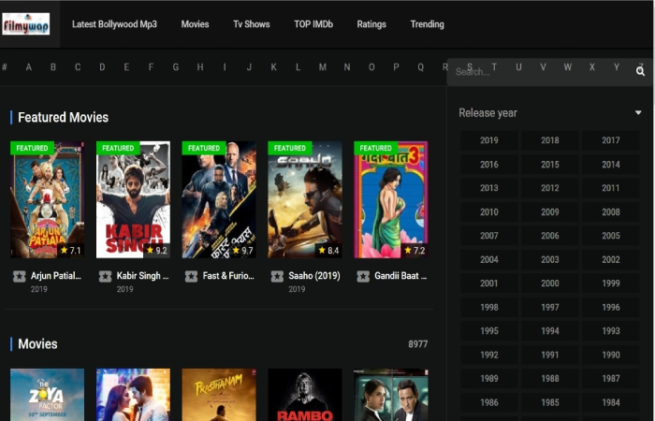
Task: Filter movies by letter M
Action: [322, 67]
